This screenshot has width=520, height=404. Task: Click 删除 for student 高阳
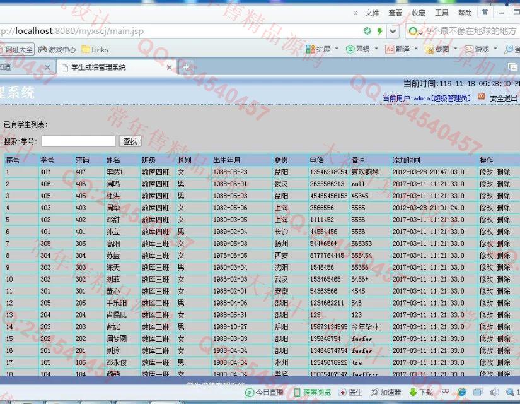coord(503,244)
